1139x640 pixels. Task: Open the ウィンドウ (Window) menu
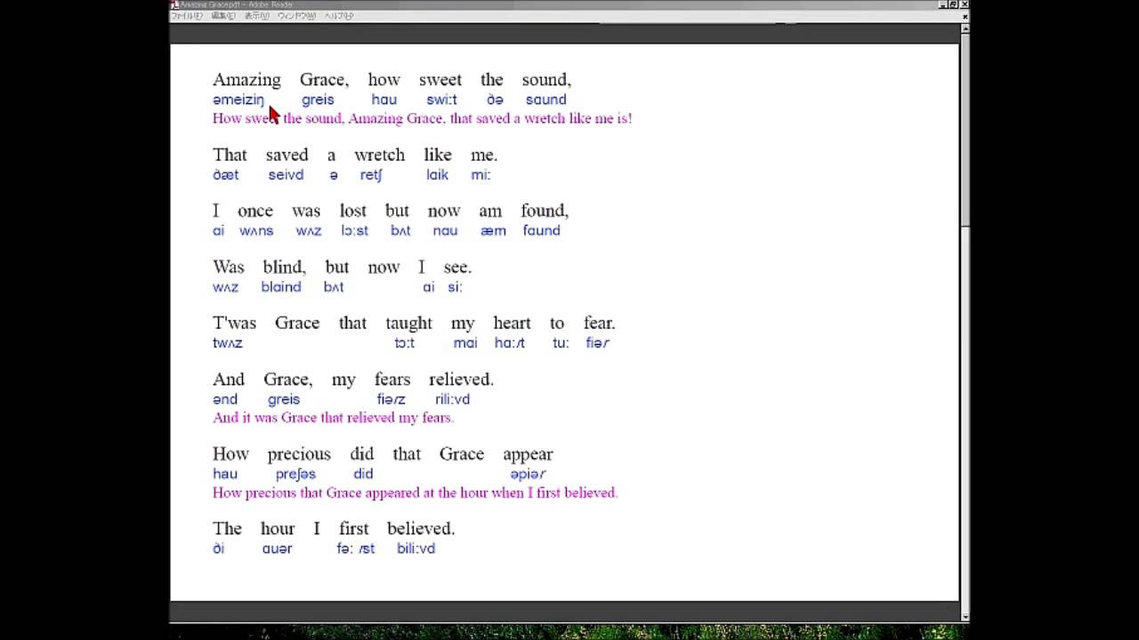click(296, 16)
